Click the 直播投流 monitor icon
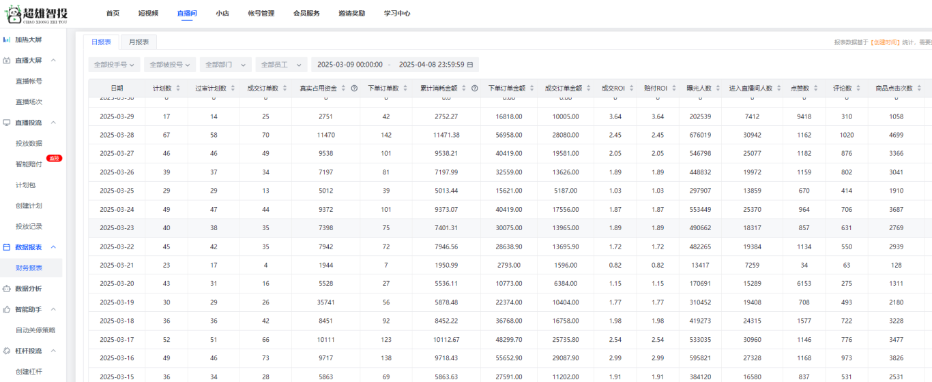 (x=7, y=123)
